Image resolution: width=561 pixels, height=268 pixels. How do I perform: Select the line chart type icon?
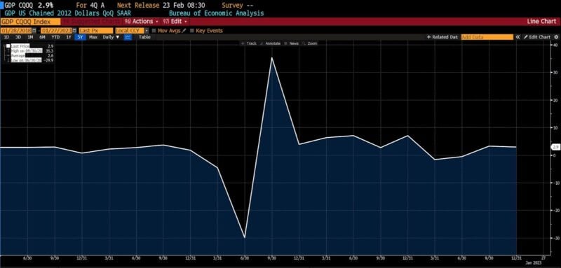point(128,37)
